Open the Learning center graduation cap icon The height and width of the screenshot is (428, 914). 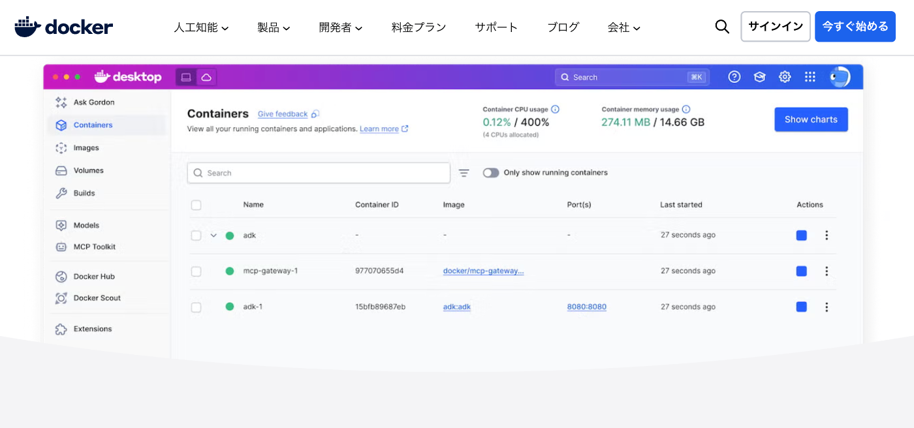click(x=759, y=77)
